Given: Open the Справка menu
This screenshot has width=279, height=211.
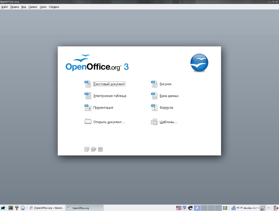Looking at the screenshot, I should pyautogui.click(x=54, y=7).
